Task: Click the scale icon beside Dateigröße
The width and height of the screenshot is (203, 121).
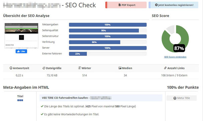Action: 44,68
